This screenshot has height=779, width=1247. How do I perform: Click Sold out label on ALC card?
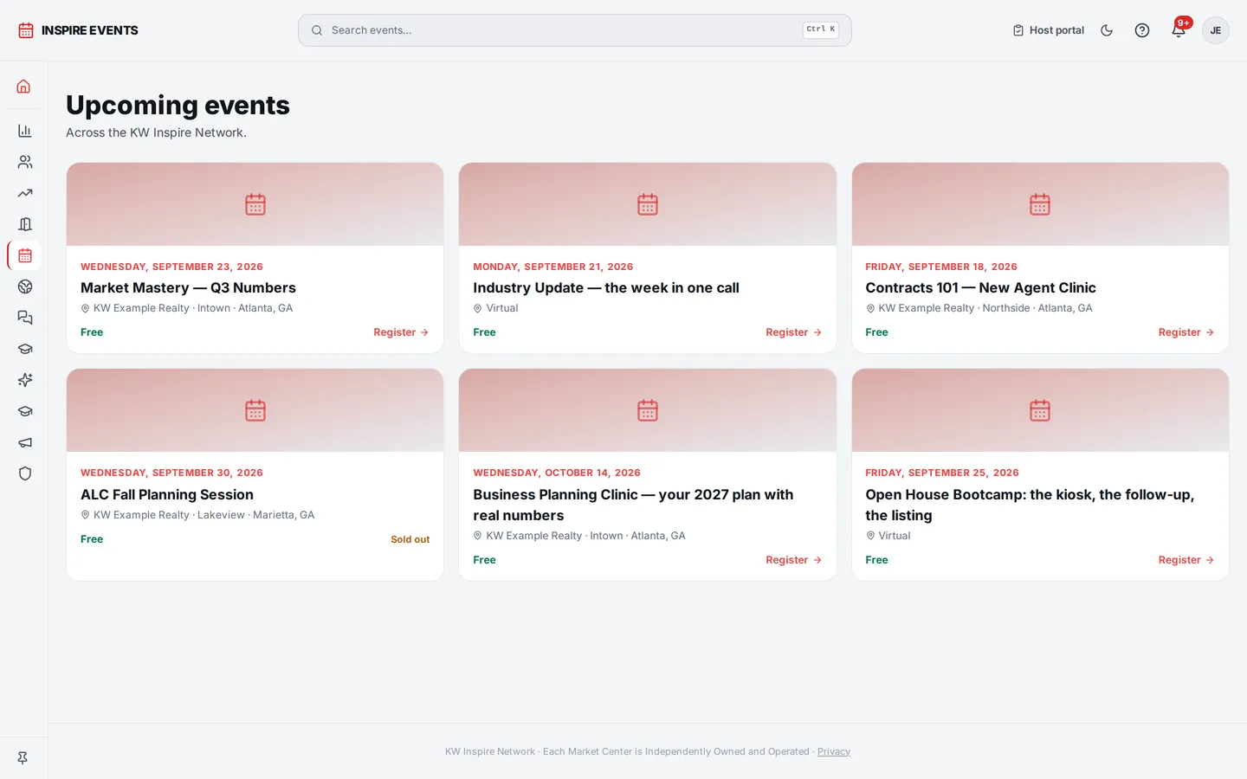pos(410,539)
